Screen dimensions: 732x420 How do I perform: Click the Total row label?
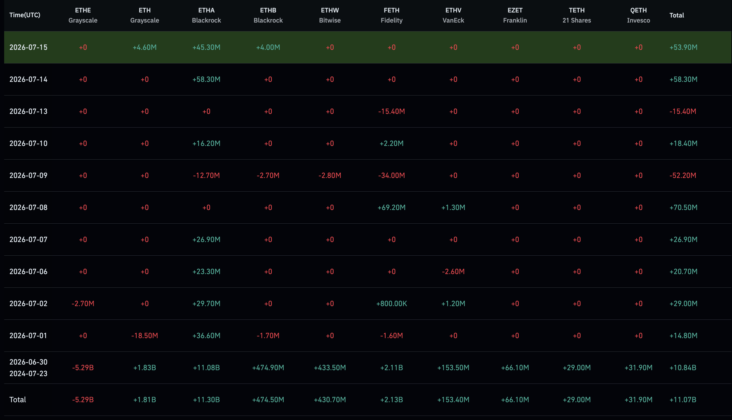[18, 400]
